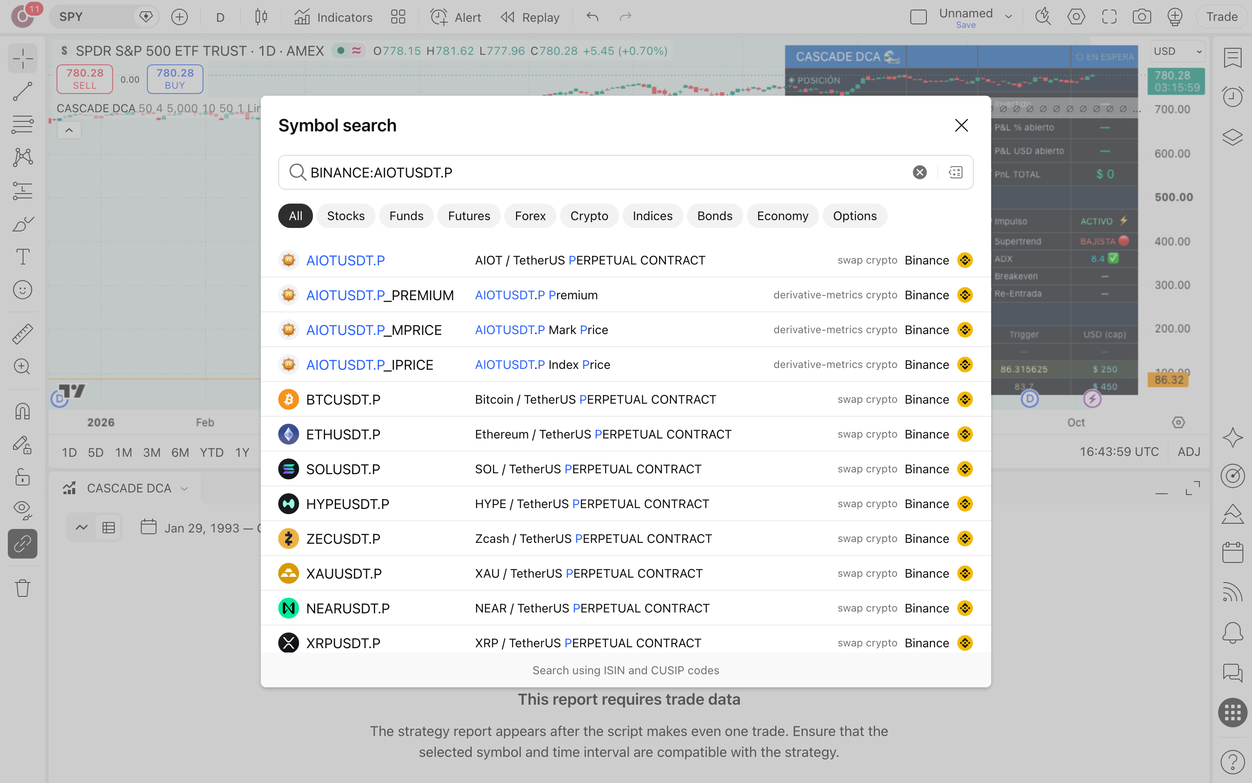Viewport: 1252px width, 783px height.
Task: Clear the symbol search text
Action: tap(919, 172)
